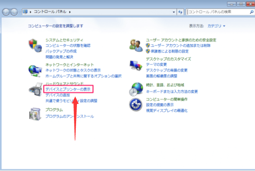Image resolution: width=255 pixels, height=171 pixels.
Task: Open the address bar history dropdown arrow
Action: pos(174,12)
